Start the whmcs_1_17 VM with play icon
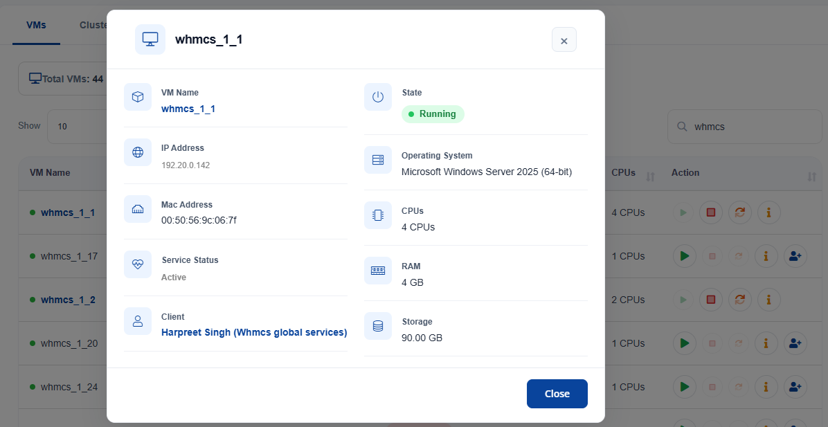This screenshot has width=828, height=427. (x=685, y=256)
